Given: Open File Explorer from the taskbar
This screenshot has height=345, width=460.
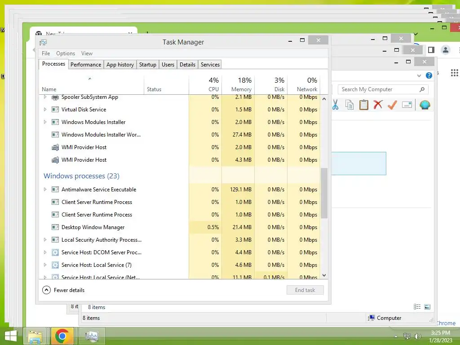Looking at the screenshot, I should tap(35, 336).
